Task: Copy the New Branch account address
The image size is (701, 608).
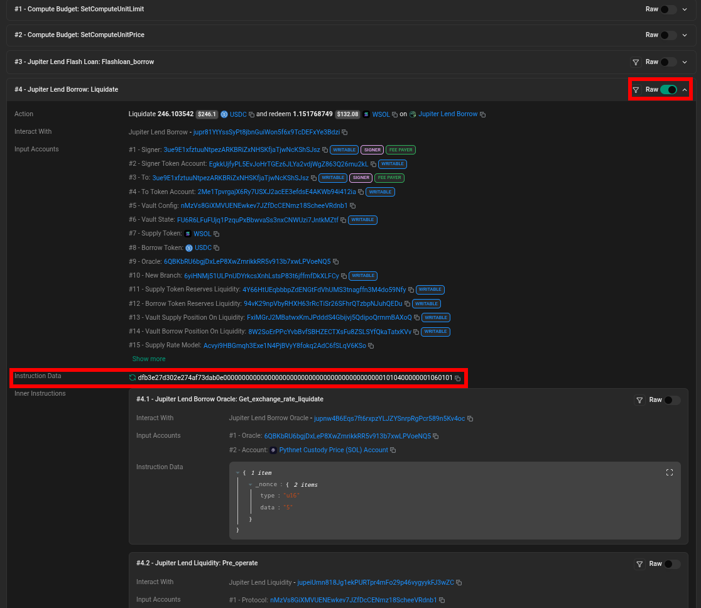Action: click(x=344, y=276)
